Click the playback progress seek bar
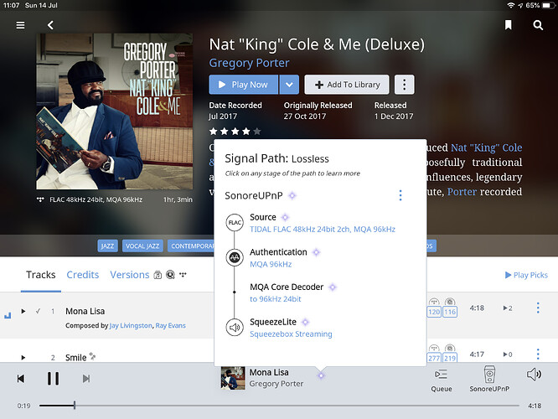This screenshot has width=558, height=419. click(x=276, y=406)
